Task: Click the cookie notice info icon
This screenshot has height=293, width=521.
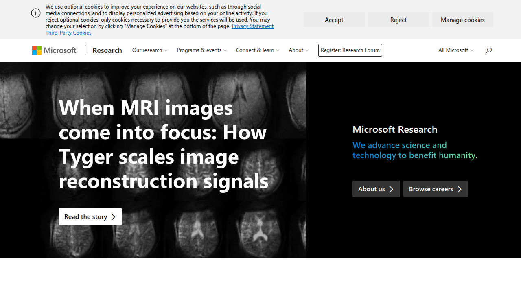Action: pyautogui.click(x=36, y=13)
